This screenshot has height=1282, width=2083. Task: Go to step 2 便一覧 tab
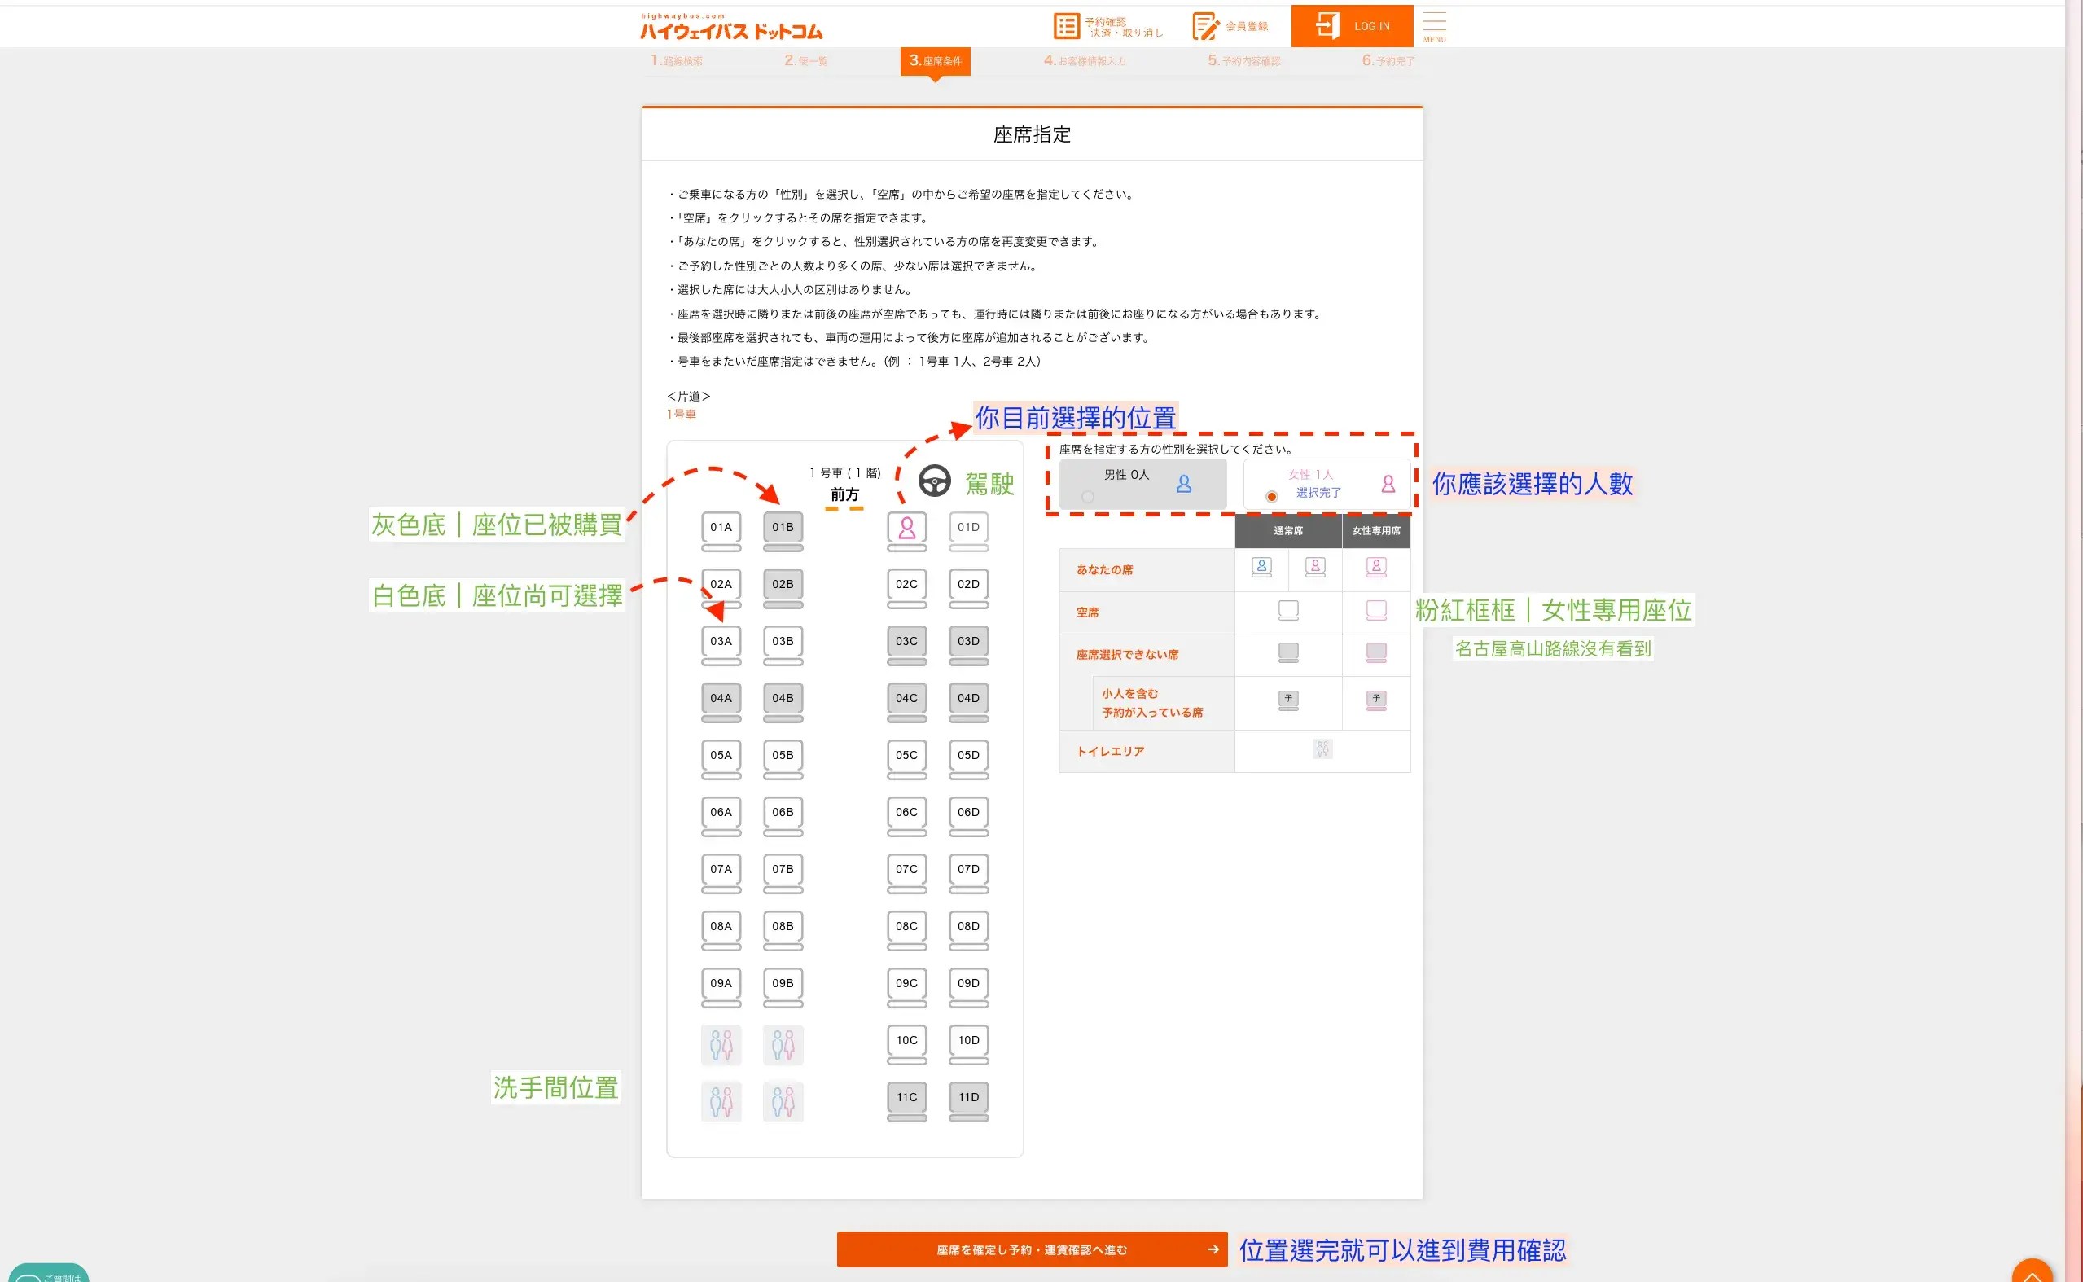click(x=806, y=61)
